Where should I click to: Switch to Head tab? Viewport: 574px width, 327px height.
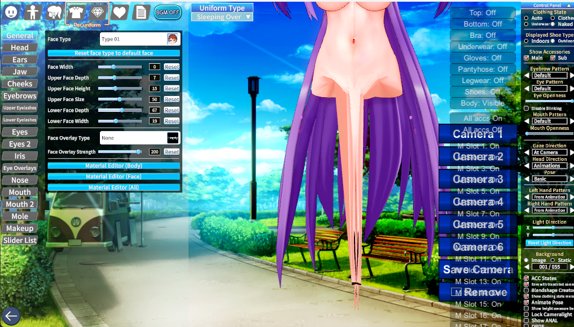pos(20,47)
